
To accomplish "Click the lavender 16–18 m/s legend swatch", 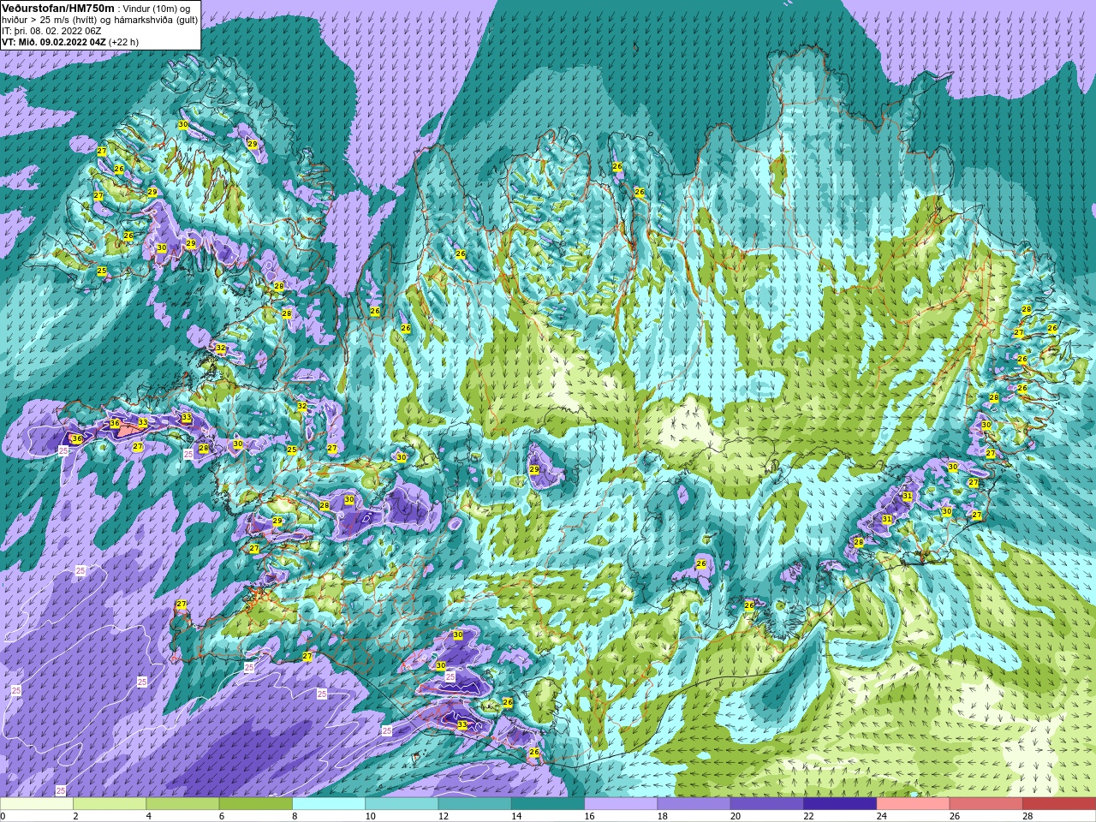I will click(x=621, y=804).
